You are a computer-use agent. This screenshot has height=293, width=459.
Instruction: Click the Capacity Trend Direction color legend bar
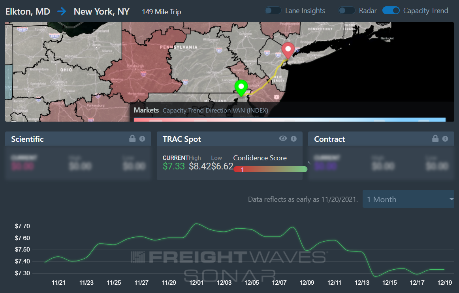coord(290,120)
